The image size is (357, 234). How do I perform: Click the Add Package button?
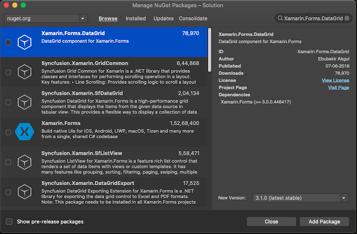[x=324, y=221]
